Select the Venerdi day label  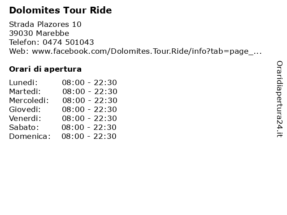click(25, 118)
